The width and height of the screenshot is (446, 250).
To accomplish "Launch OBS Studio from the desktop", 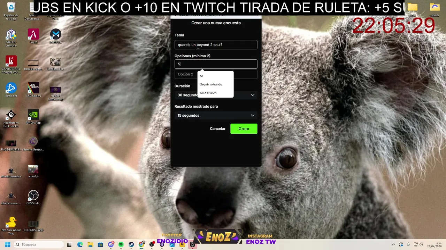I will click(33, 198).
